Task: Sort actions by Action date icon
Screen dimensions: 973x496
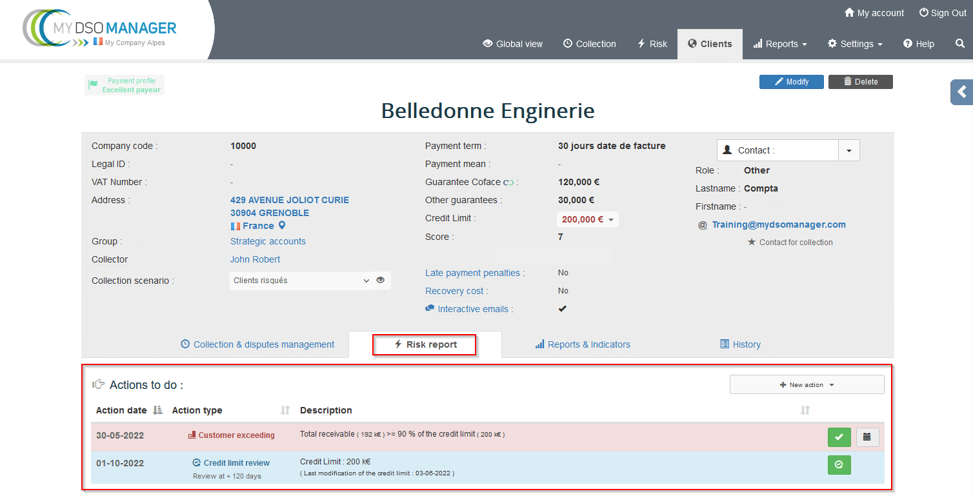Action: [x=157, y=410]
